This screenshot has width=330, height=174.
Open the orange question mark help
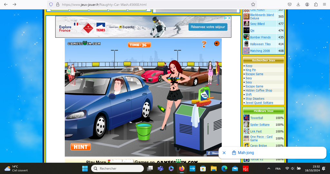204,44
